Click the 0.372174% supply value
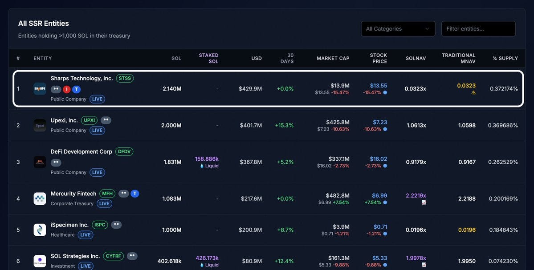The width and height of the screenshot is (534, 270). [504, 89]
